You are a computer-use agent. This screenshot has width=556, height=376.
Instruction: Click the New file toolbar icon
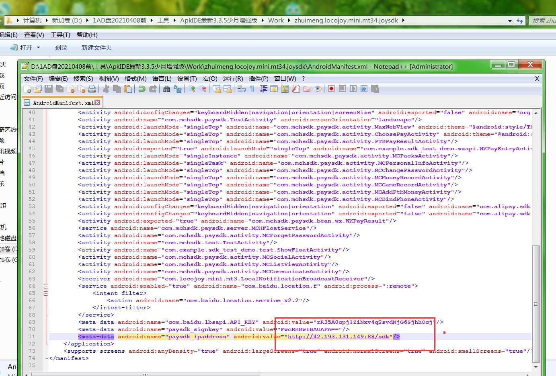27,89
